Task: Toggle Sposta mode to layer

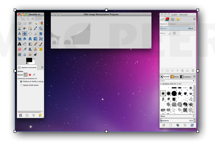Action: [25, 75]
